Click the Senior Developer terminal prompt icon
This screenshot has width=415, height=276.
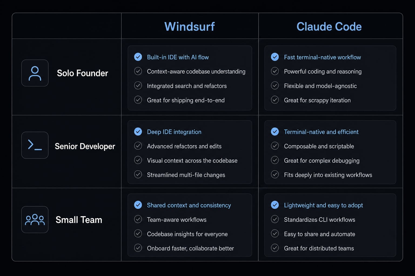tap(35, 145)
